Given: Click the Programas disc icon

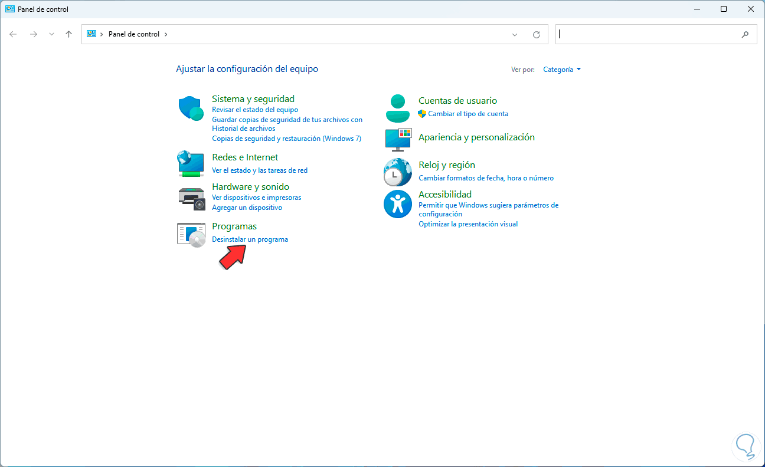Looking at the screenshot, I should tap(191, 234).
